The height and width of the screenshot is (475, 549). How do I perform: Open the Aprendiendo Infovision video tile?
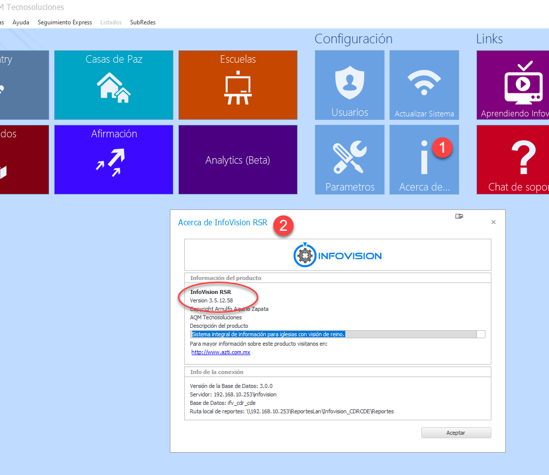513,85
